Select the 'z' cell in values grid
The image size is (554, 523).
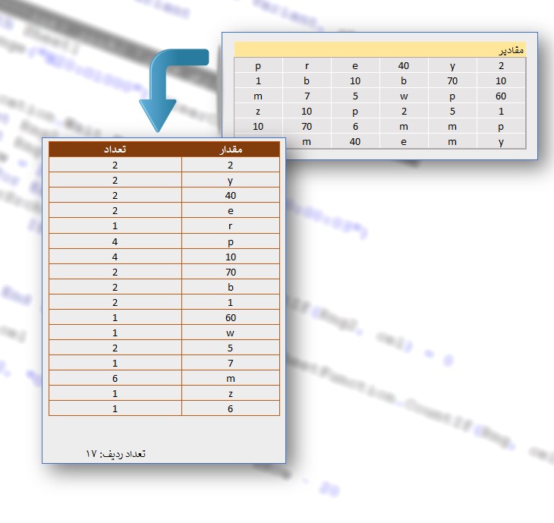258,111
